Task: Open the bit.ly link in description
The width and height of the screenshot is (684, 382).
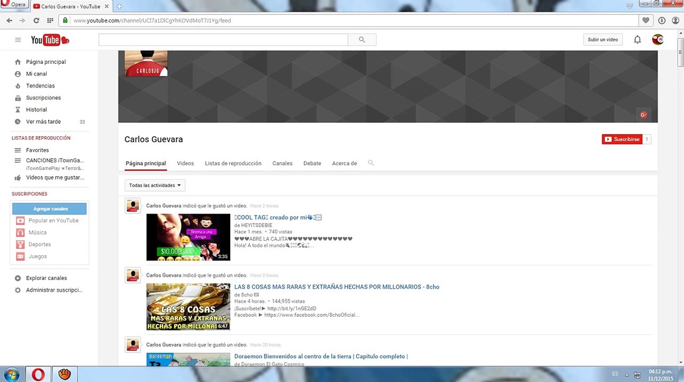Action: coord(292,309)
